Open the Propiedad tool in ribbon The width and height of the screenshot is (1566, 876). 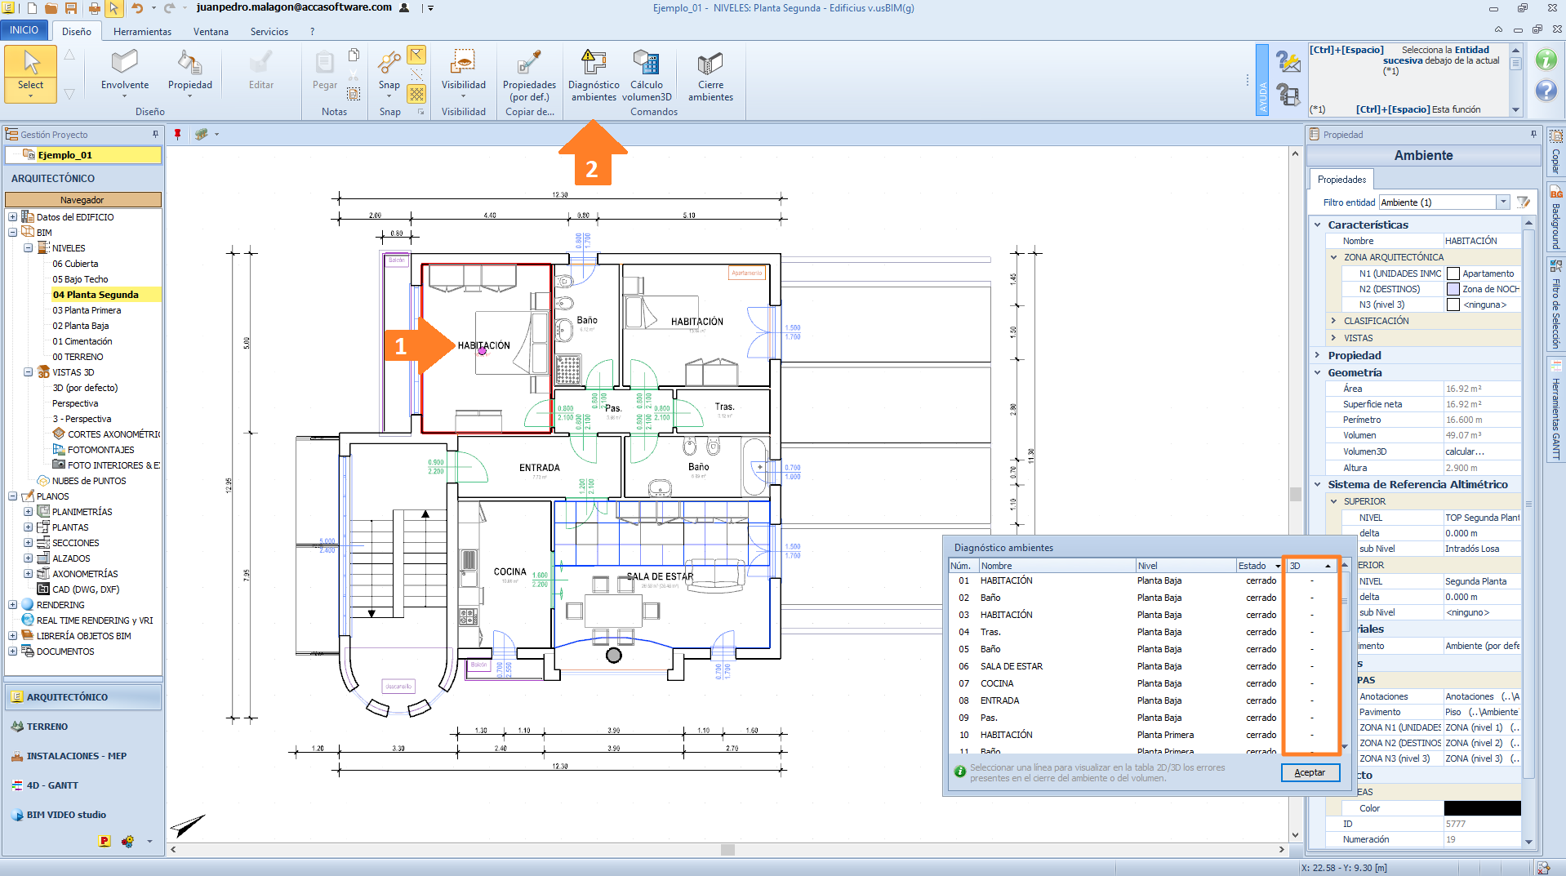point(189,64)
